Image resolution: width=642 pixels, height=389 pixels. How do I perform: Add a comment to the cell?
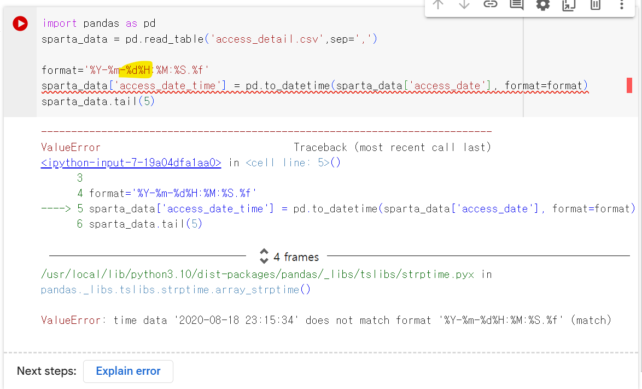517,5
